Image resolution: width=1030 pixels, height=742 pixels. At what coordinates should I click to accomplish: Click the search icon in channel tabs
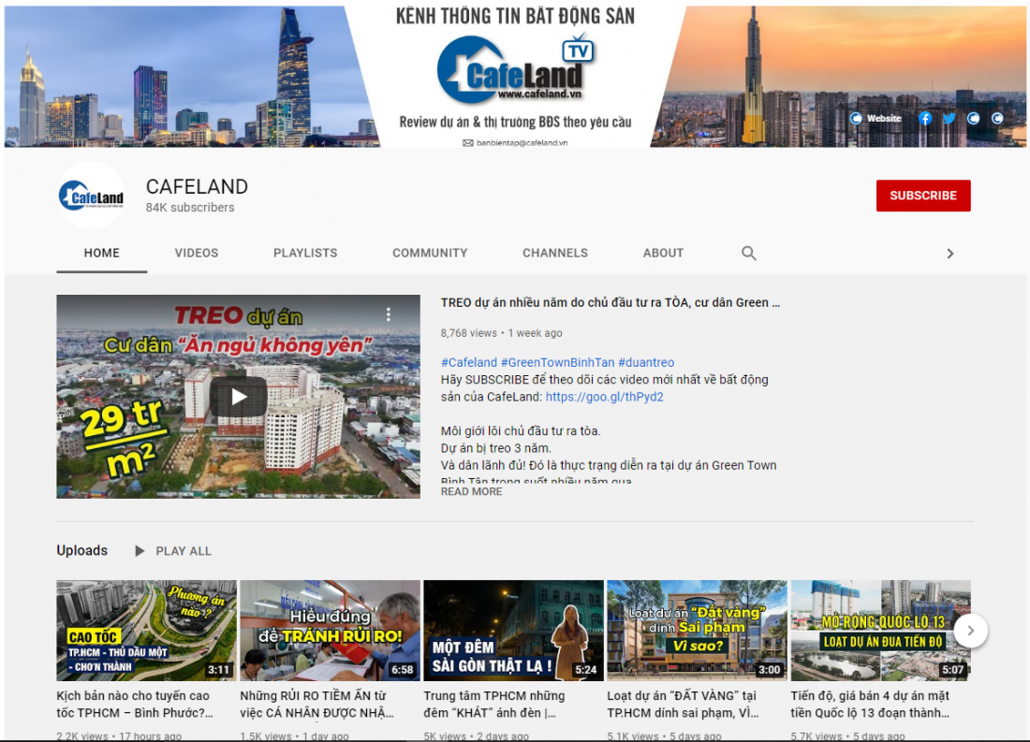749,253
